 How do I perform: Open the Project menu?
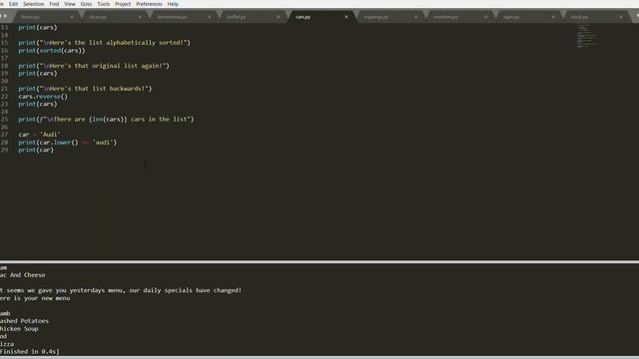pos(123,4)
